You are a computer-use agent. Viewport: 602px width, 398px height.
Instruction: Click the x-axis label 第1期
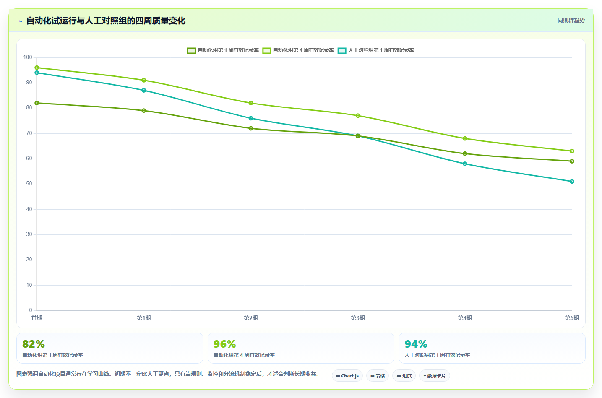144,318
